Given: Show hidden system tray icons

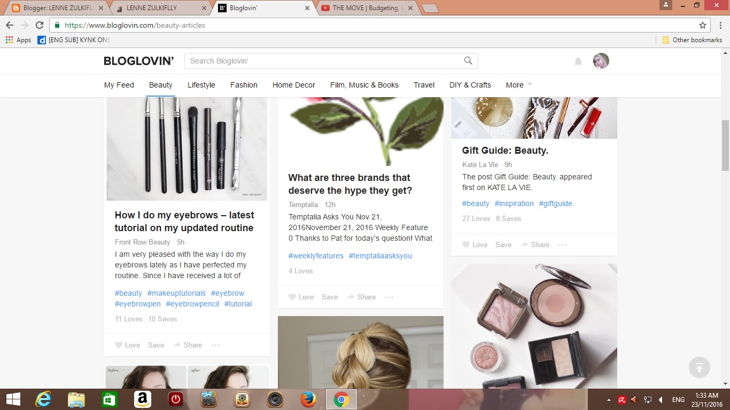Looking at the screenshot, I should tap(609, 399).
